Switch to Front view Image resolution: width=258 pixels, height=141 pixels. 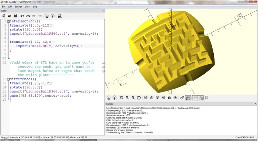(x=169, y=98)
